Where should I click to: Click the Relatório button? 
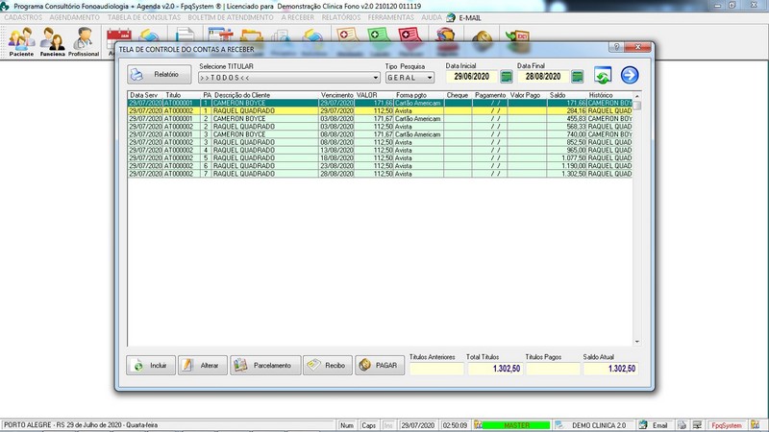[155, 74]
